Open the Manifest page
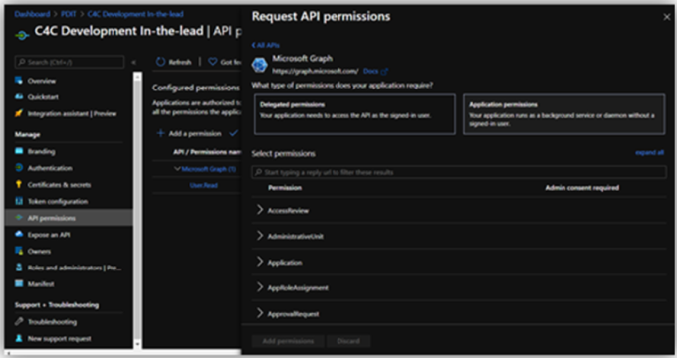This screenshot has height=358, width=677. point(41,284)
